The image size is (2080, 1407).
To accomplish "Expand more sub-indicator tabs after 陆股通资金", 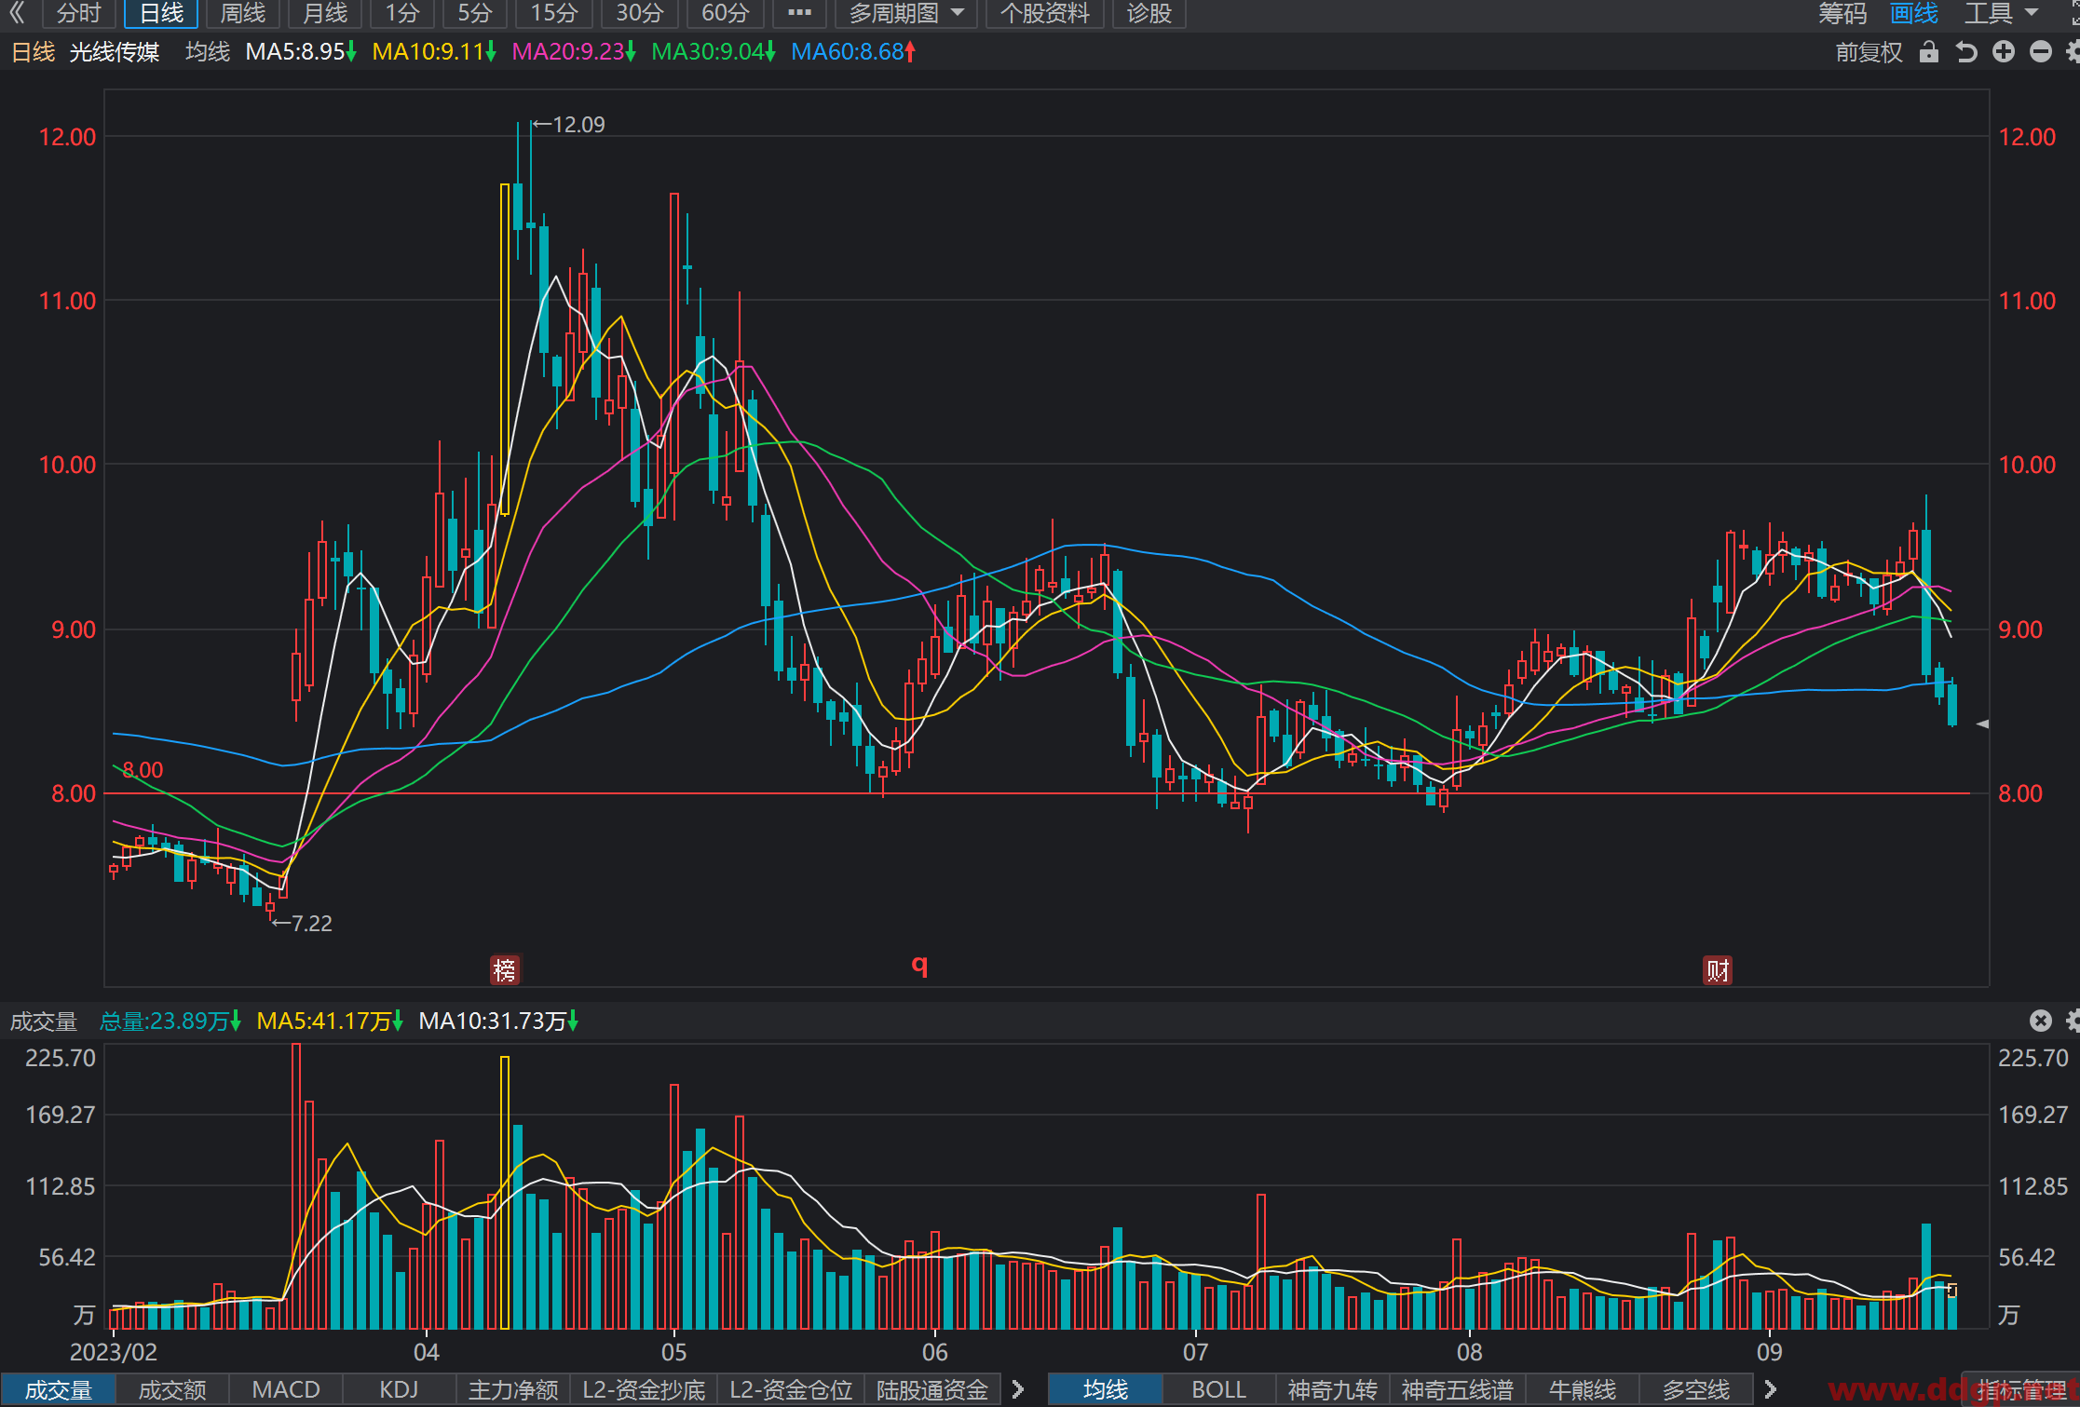I will tap(1018, 1389).
